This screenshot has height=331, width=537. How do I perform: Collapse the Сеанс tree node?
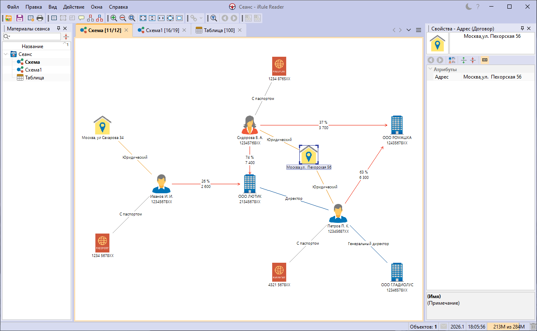[5, 54]
